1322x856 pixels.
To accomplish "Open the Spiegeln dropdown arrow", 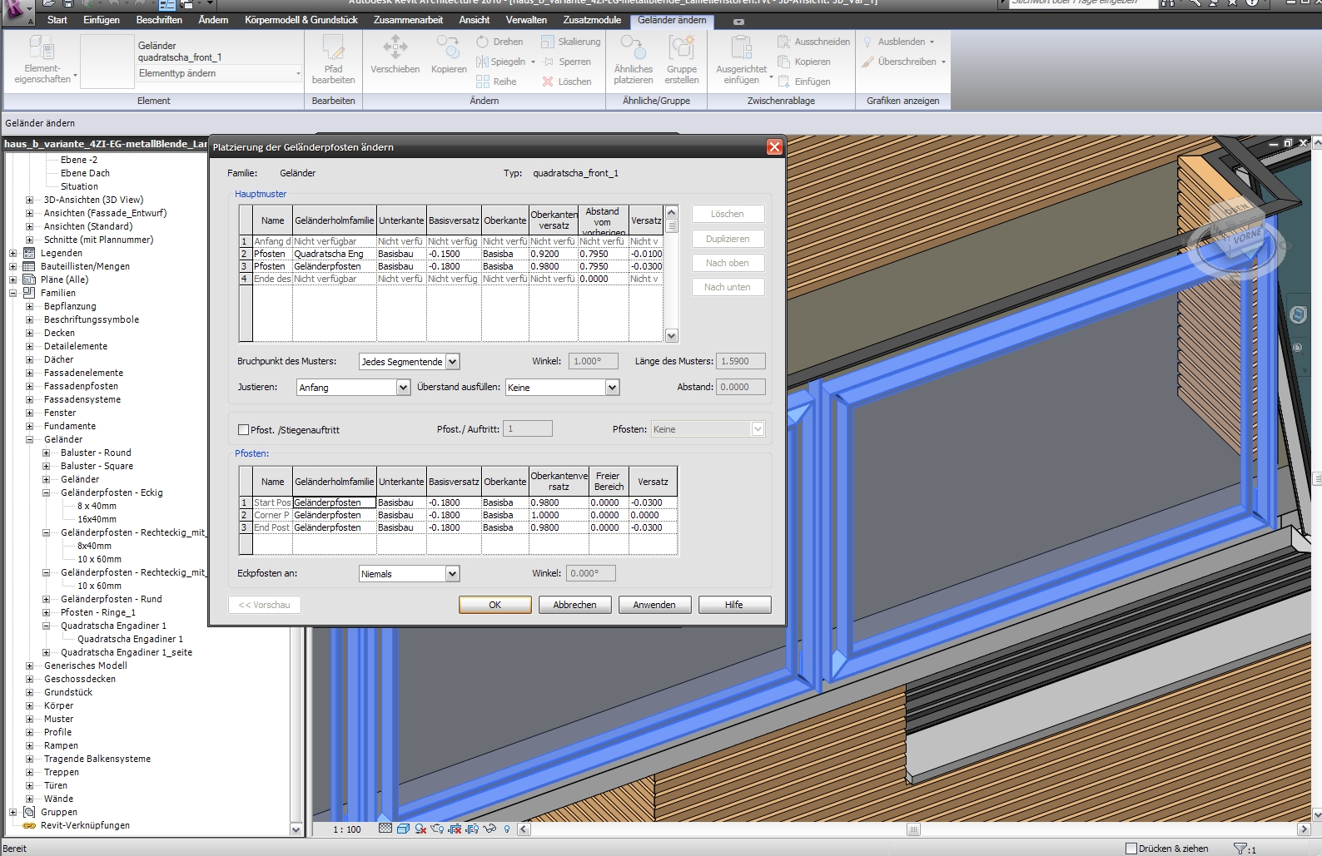I will tap(533, 62).
